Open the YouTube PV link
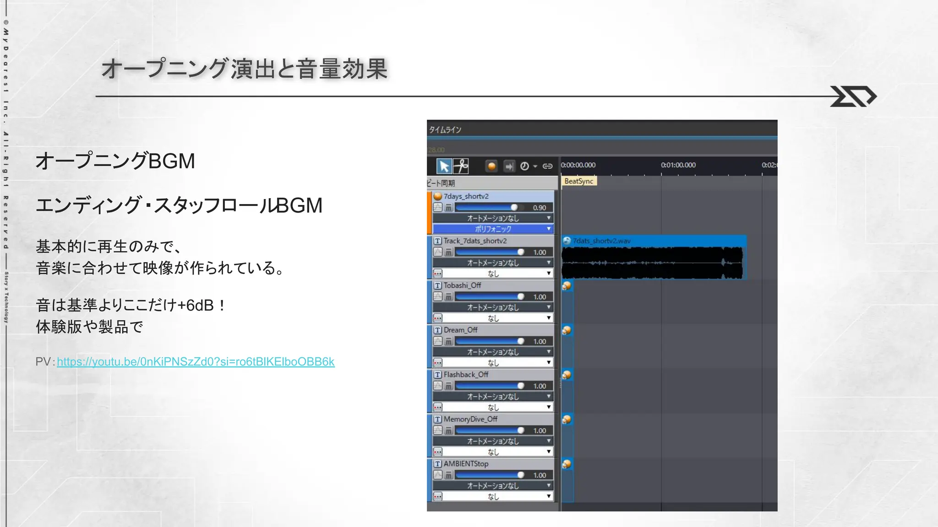 point(196,362)
